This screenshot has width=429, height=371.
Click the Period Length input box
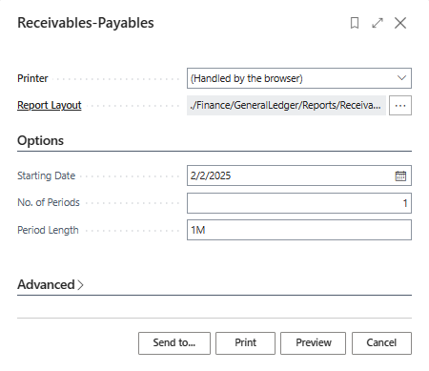coord(299,230)
